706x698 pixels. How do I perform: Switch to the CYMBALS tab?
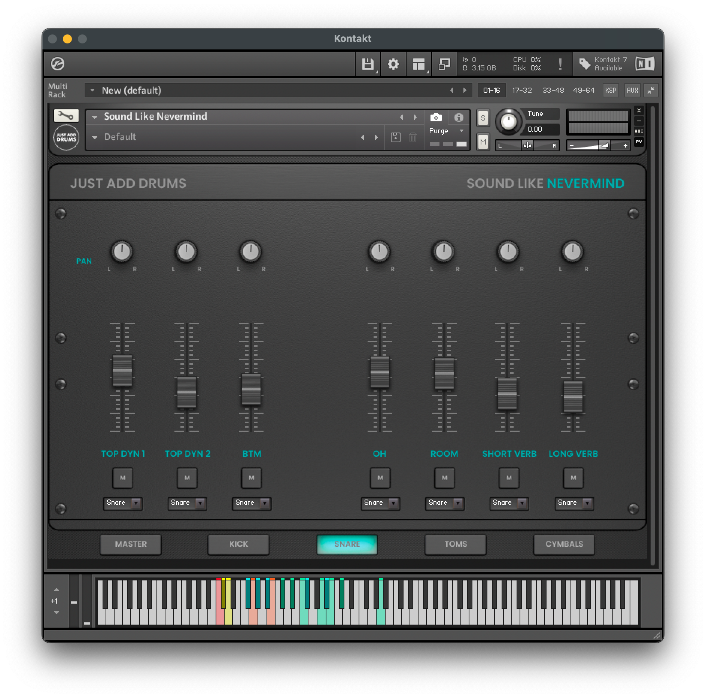tap(564, 544)
